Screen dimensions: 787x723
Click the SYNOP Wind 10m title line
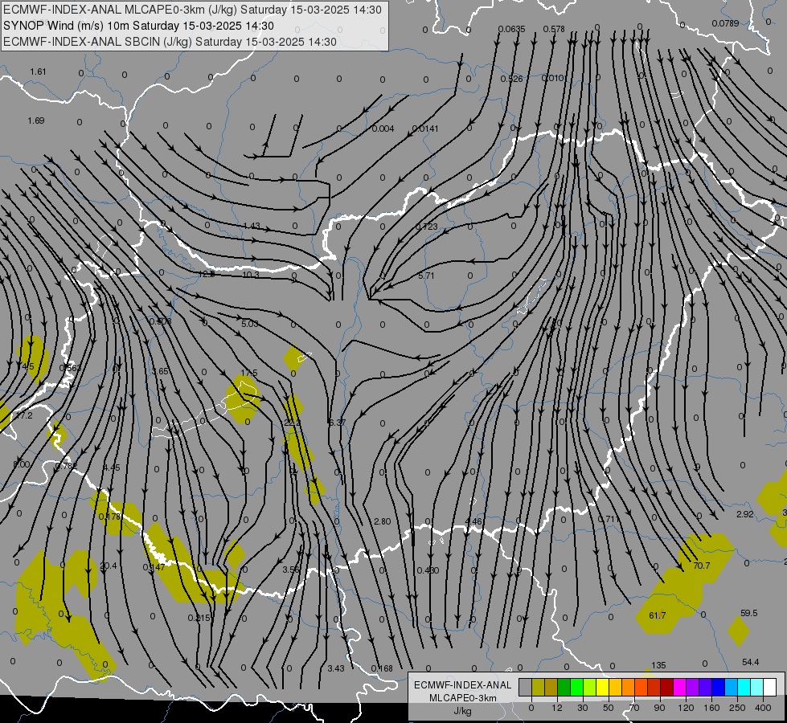[138, 26]
